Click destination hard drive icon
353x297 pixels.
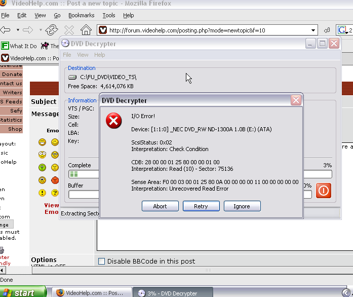(72, 78)
